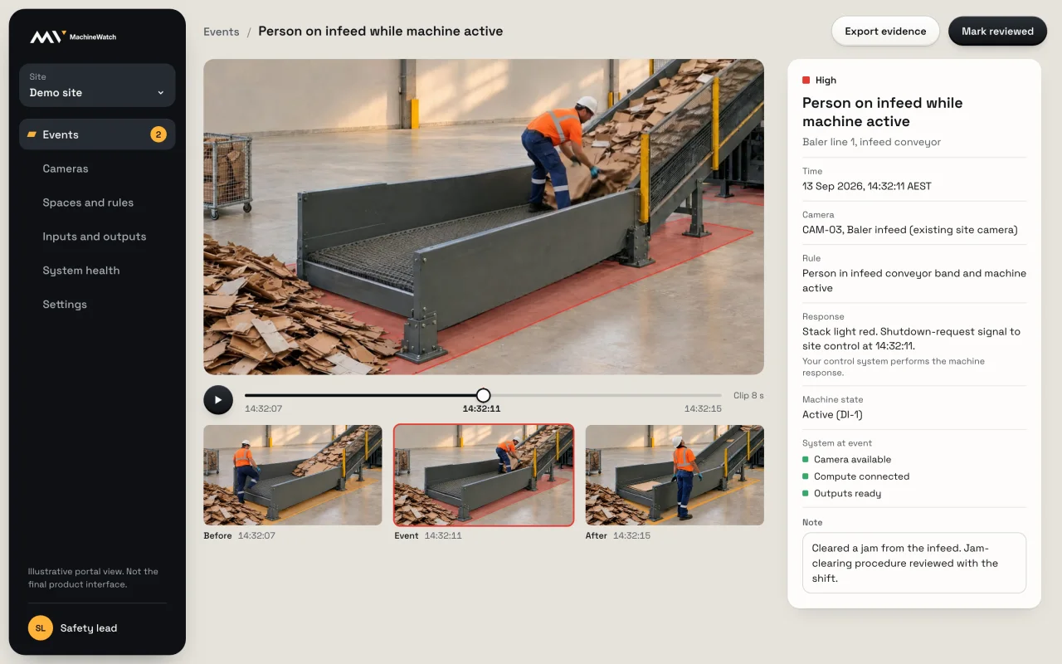Click the note text field
1062x664 pixels.
914,563
